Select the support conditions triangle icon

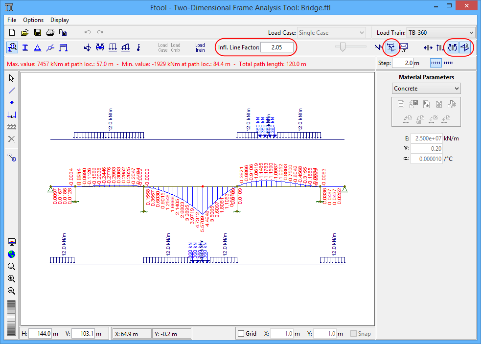click(x=37, y=47)
